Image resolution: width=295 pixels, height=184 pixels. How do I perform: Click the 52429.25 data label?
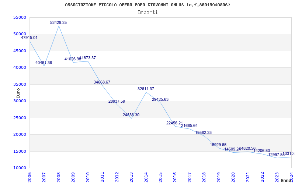coord(59,22)
